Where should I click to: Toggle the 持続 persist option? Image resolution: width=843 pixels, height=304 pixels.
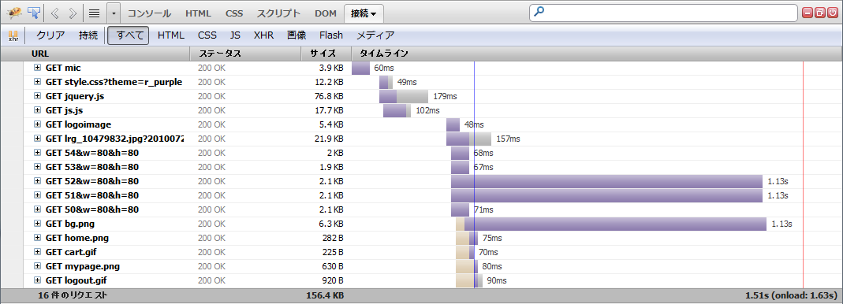coord(88,35)
